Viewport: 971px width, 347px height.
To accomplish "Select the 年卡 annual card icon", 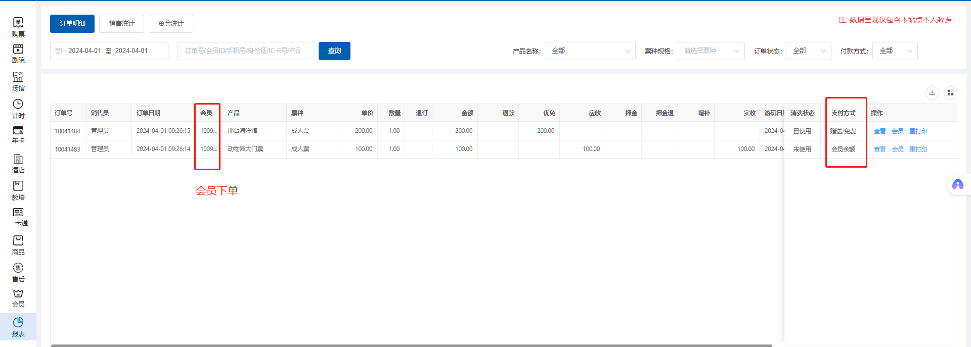I will pos(18,134).
